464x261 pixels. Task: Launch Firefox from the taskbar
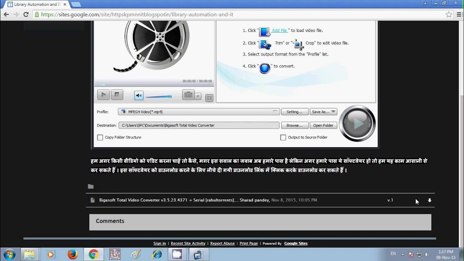pos(72,254)
